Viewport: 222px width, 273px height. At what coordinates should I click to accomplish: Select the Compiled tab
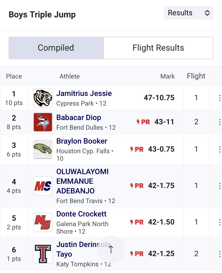point(56,48)
